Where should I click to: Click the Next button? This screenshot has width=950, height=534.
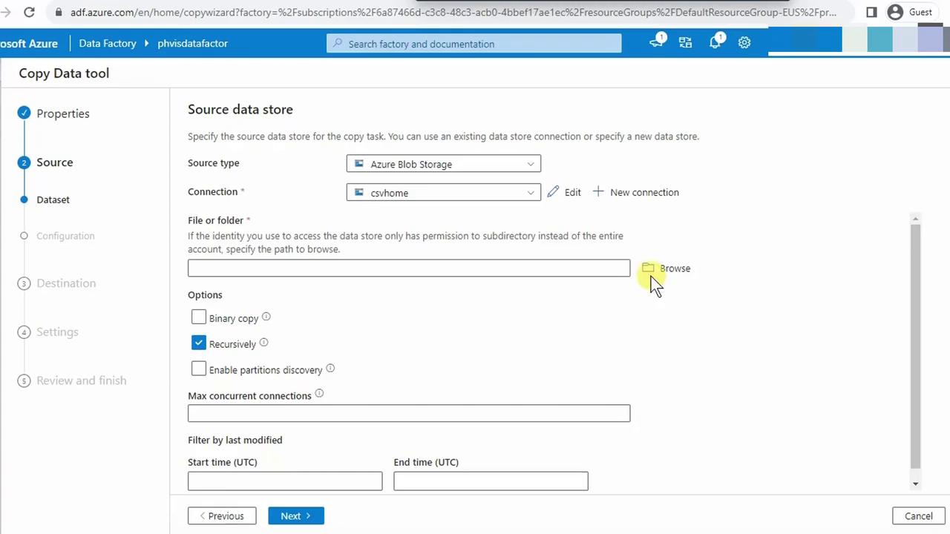pos(295,516)
